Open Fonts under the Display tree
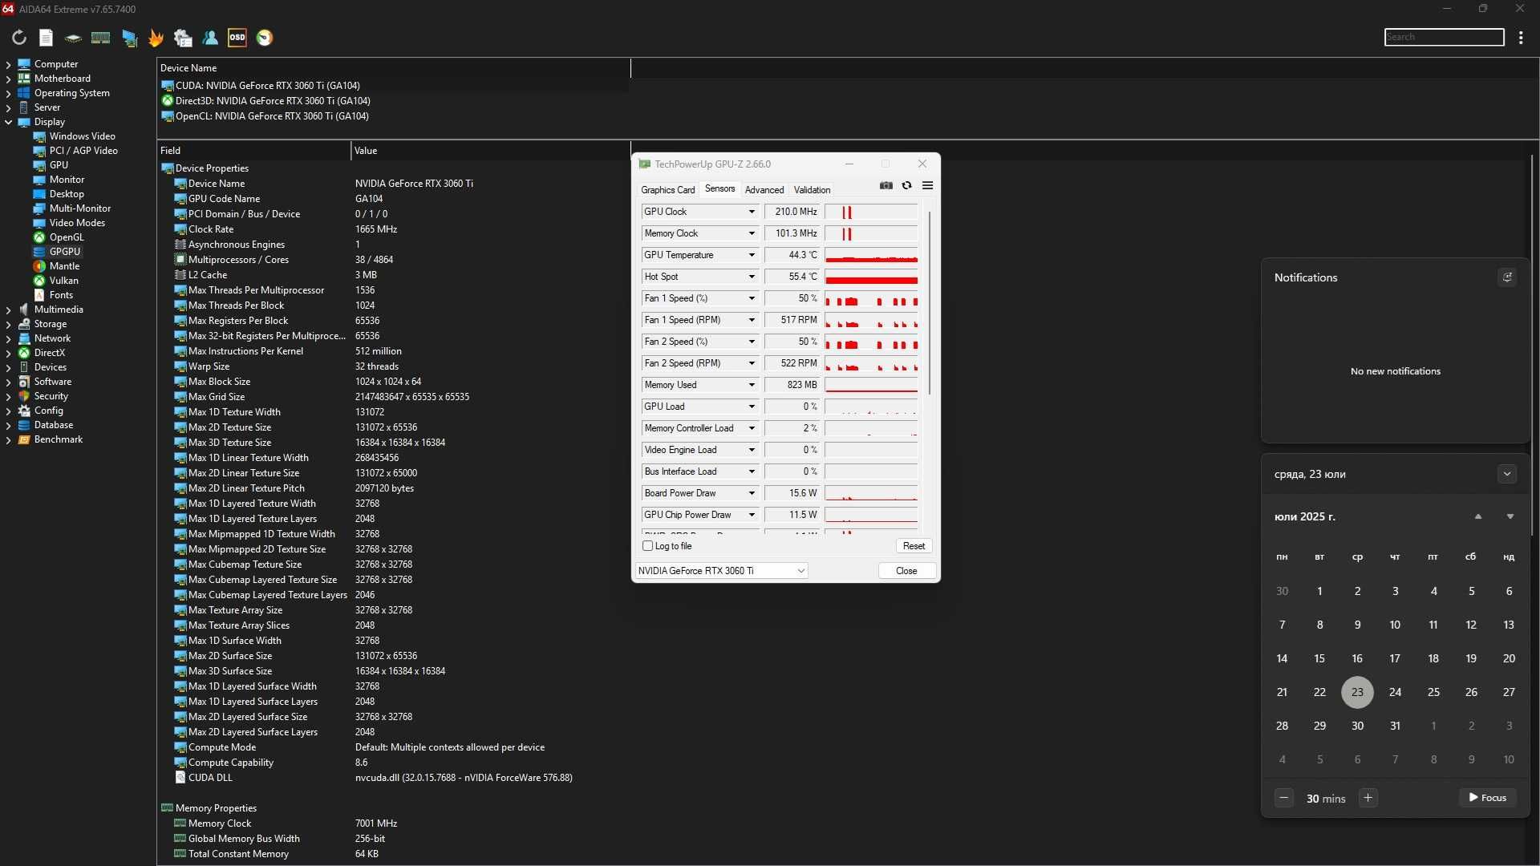Image resolution: width=1540 pixels, height=866 pixels. [x=61, y=295]
